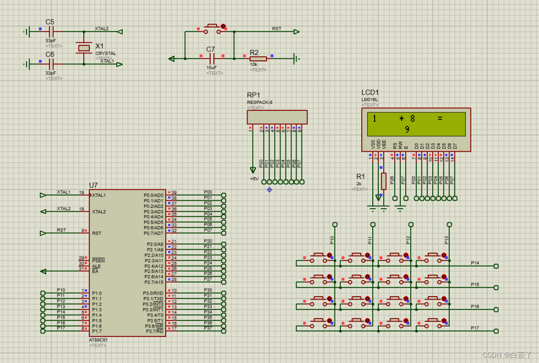Select resistor R1 below LCD pin 3

(384, 181)
